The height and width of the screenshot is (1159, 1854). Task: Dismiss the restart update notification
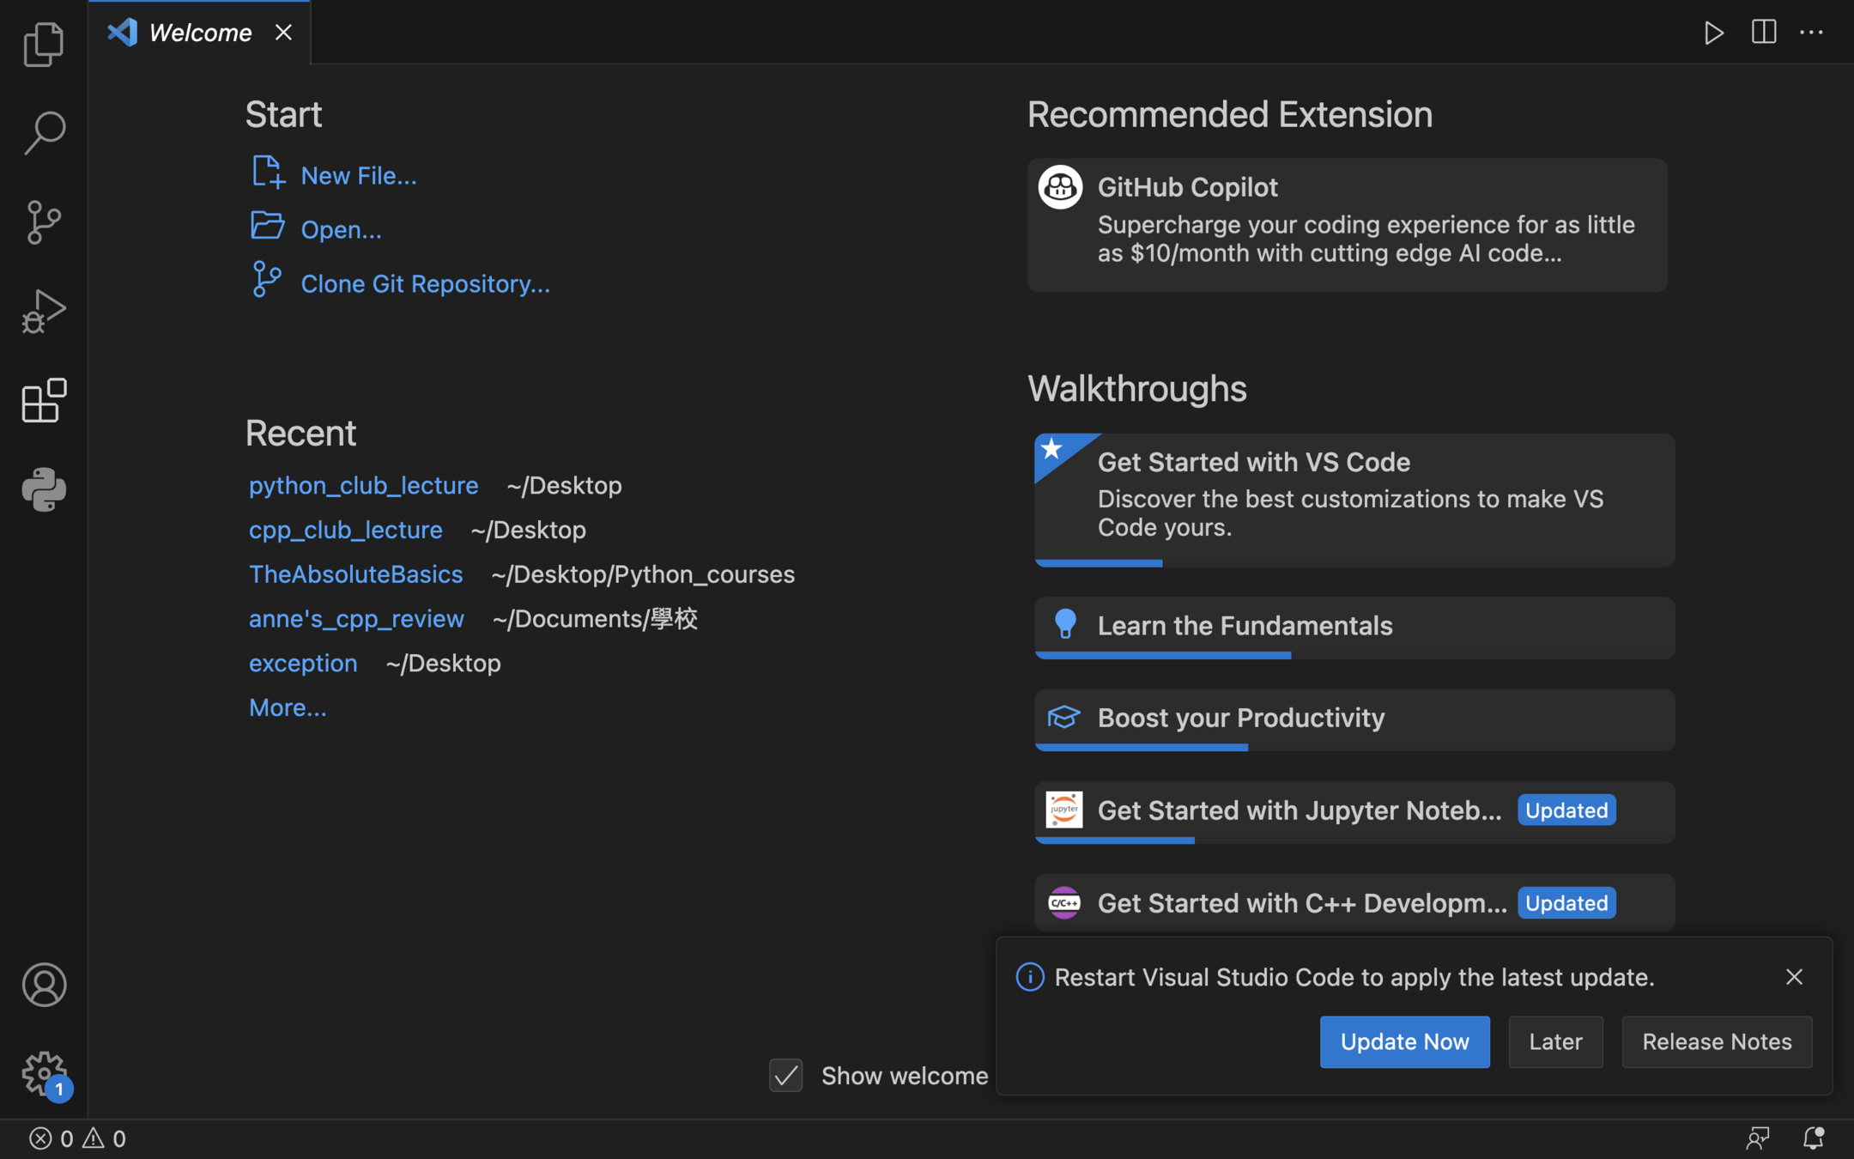point(1793,977)
